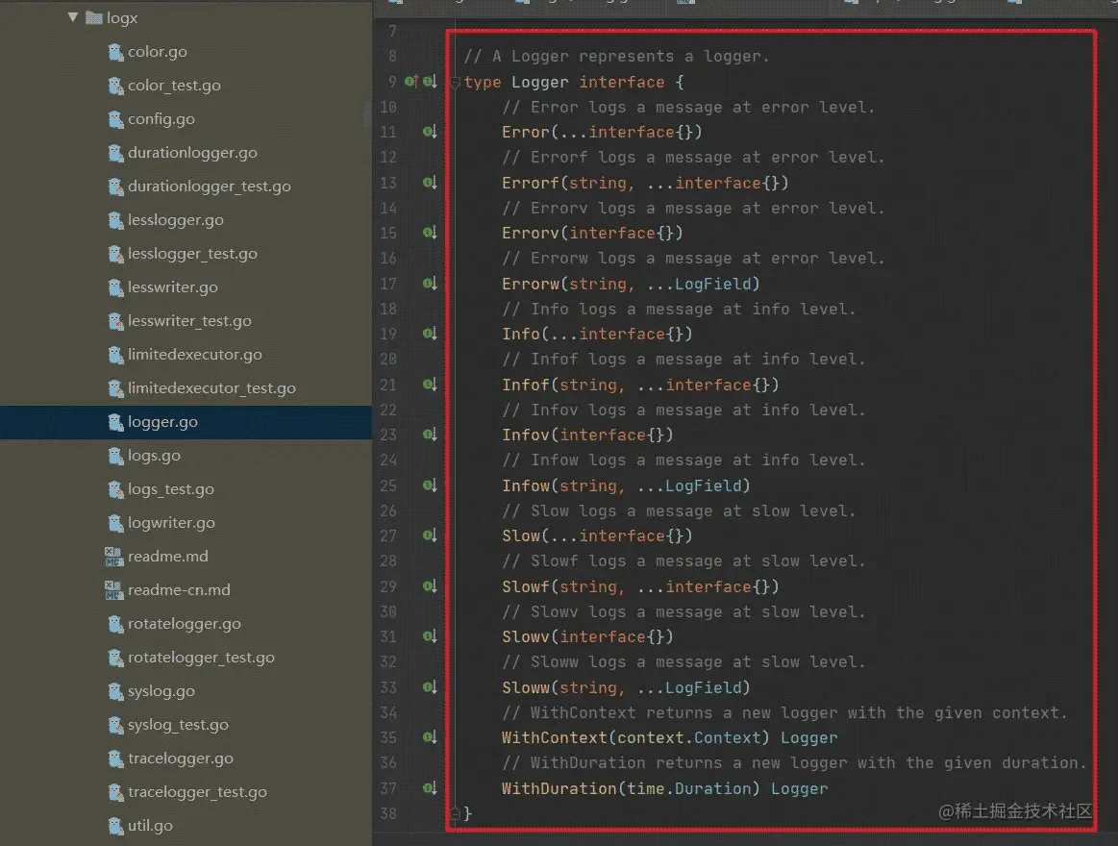
Task: Click the Go file icon of color.go
Action: click(115, 52)
